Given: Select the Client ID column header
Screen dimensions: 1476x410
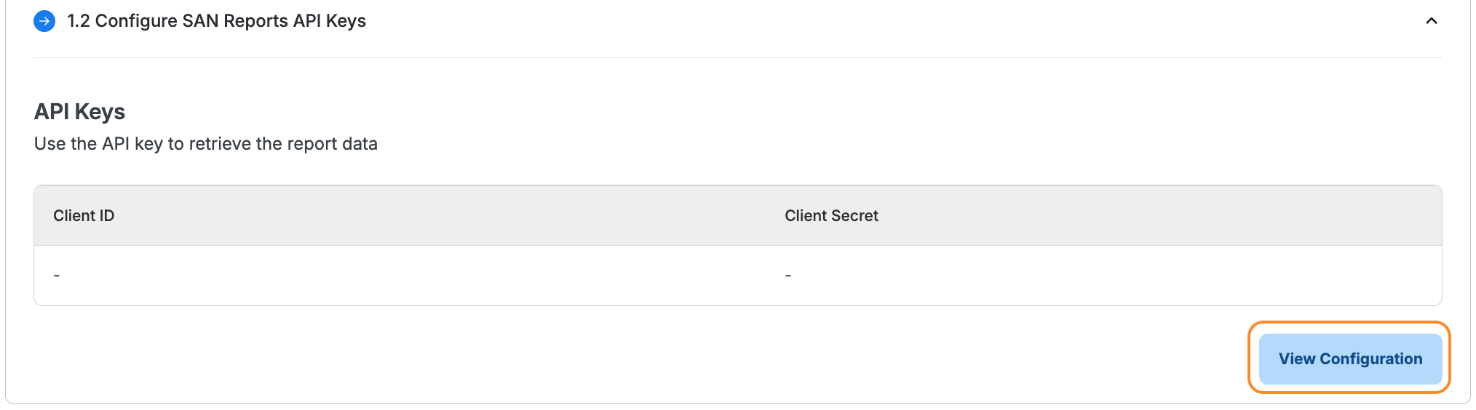Looking at the screenshot, I should (x=84, y=216).
